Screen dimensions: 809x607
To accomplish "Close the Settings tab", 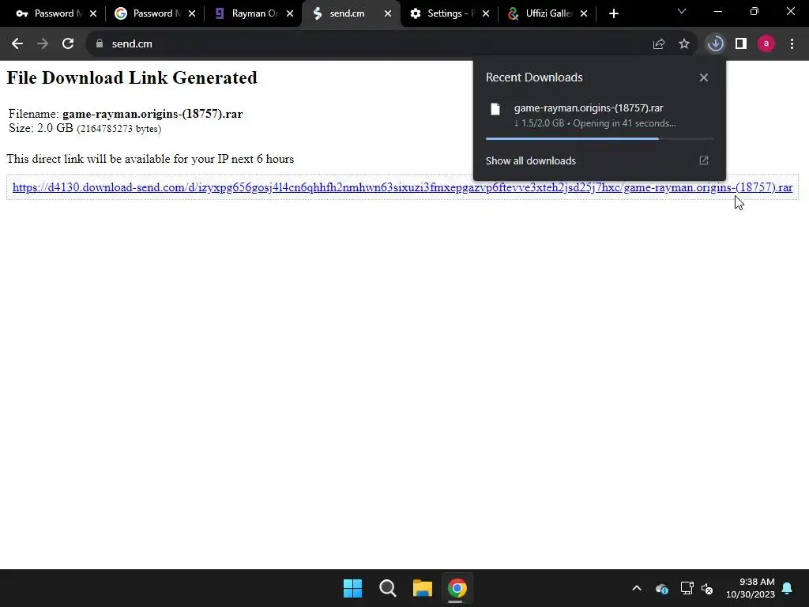I will [486, 13].
